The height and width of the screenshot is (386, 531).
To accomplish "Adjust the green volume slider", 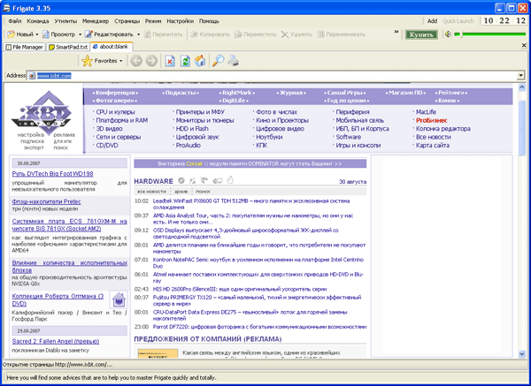I will click(x=490, y=34).
